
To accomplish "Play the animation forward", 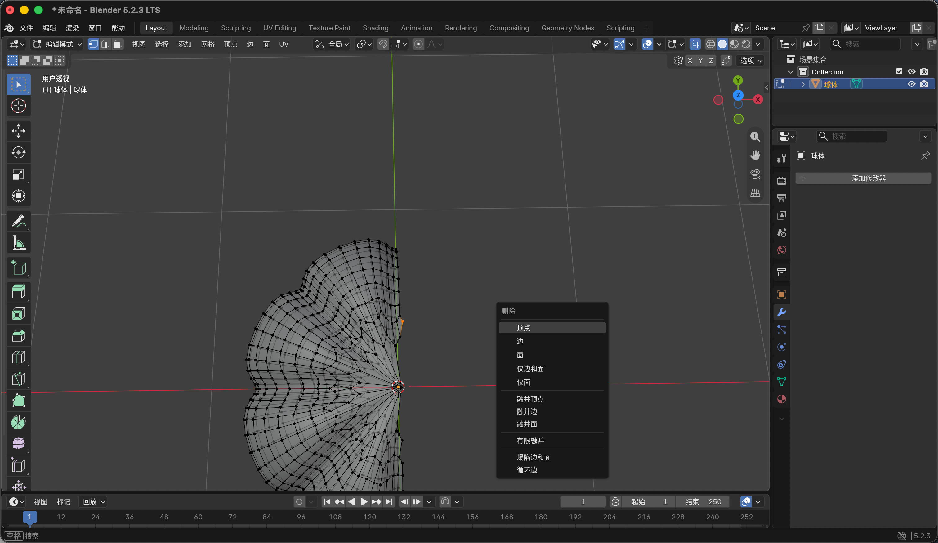I will click(x=364, y=502).
